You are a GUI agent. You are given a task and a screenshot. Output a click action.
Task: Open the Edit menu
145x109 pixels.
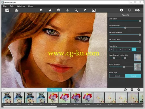(12, 6)
